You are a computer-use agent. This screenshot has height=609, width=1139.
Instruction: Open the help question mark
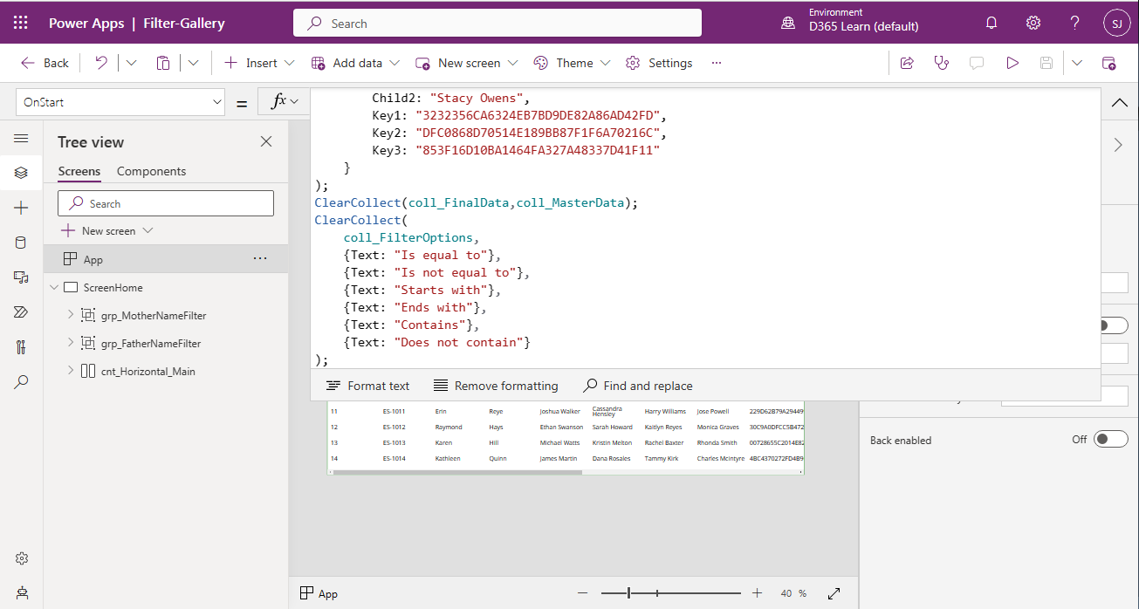[1075, 23]
